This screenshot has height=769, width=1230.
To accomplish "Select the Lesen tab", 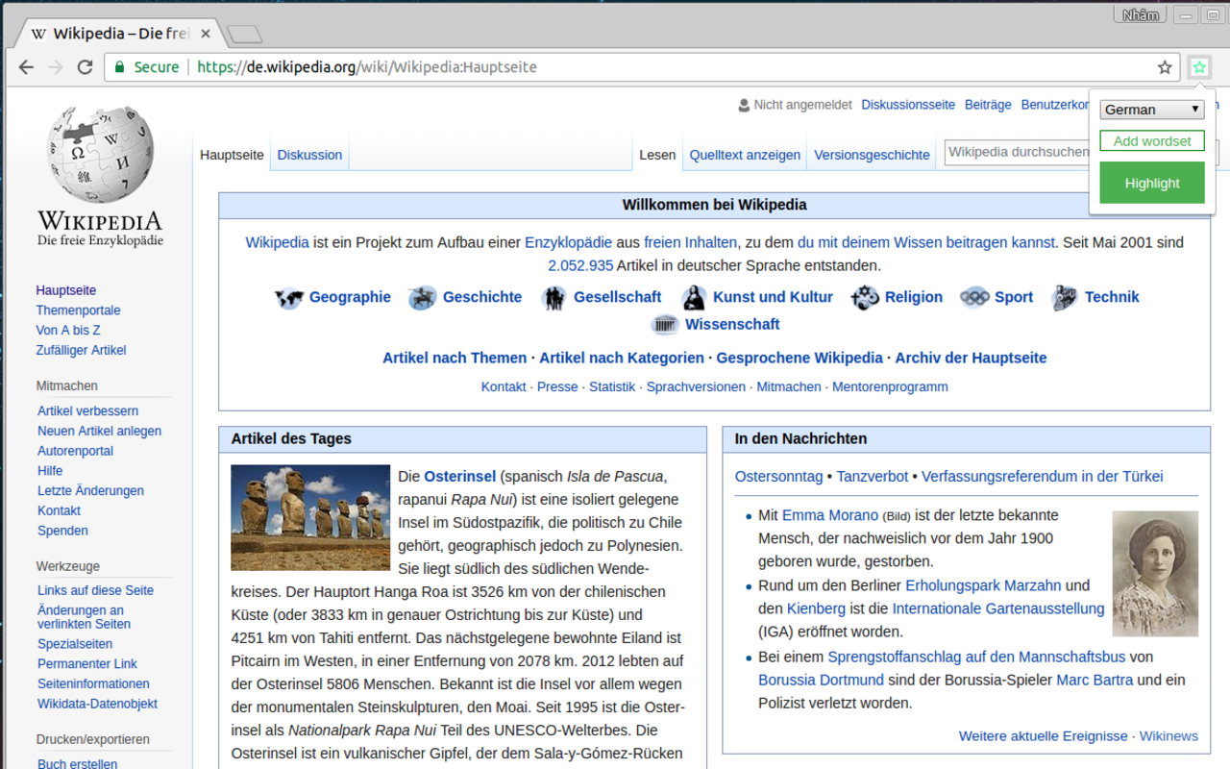I will [657, 155].
